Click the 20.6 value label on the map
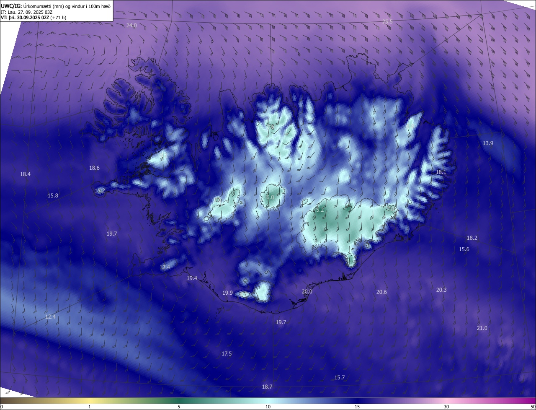Screen dimensions: 536x410 point(381,292)
